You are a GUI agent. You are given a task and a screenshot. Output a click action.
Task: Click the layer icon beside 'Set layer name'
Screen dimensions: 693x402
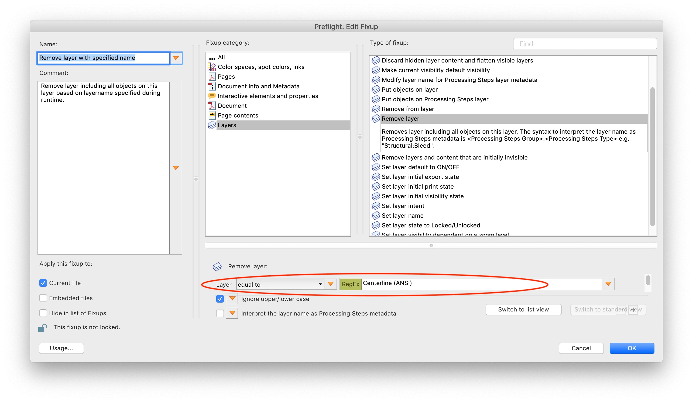tap(375, 216)
